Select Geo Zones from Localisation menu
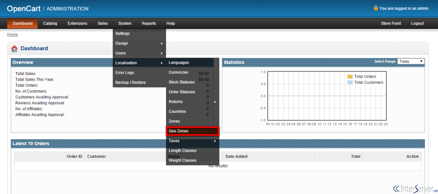Viewport: 438px width, 194px height. click(192, 131)
